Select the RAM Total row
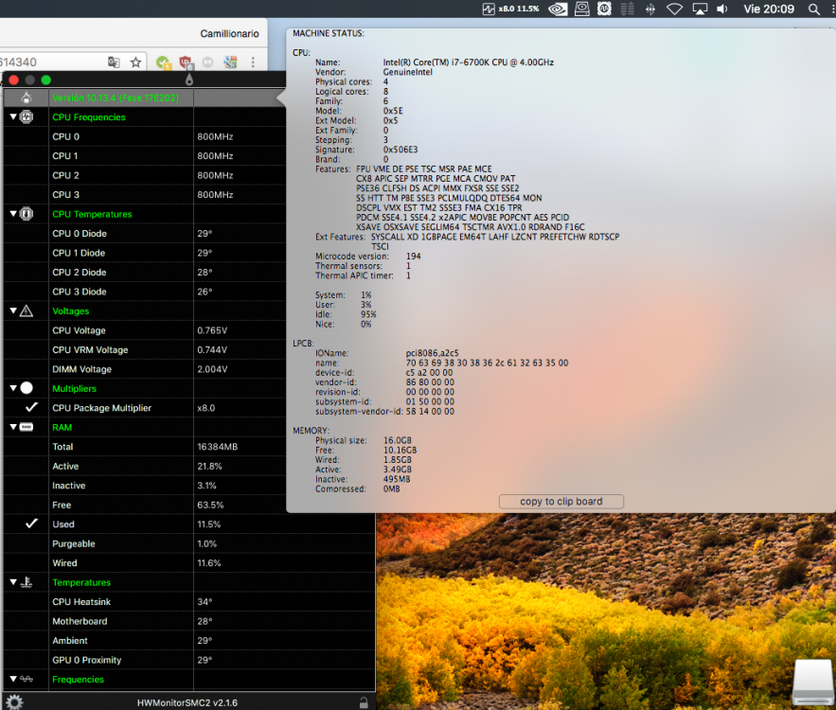Screen dimensions: 836x710 coord(145,447)
